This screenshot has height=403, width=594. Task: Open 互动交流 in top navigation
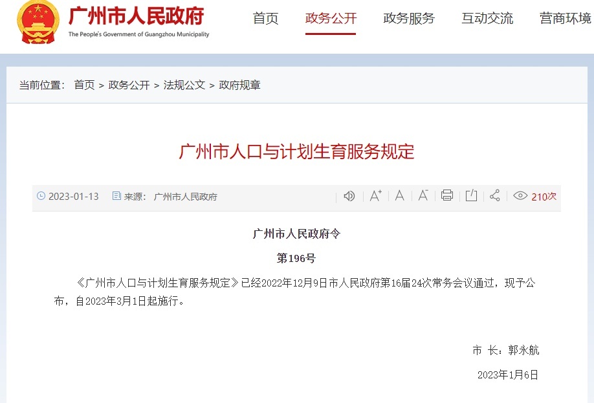[x=487, y=19]
